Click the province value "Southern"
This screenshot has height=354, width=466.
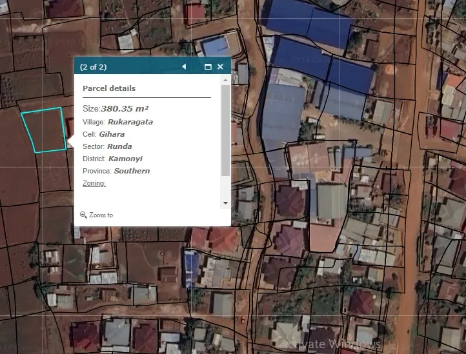(132, 171)
